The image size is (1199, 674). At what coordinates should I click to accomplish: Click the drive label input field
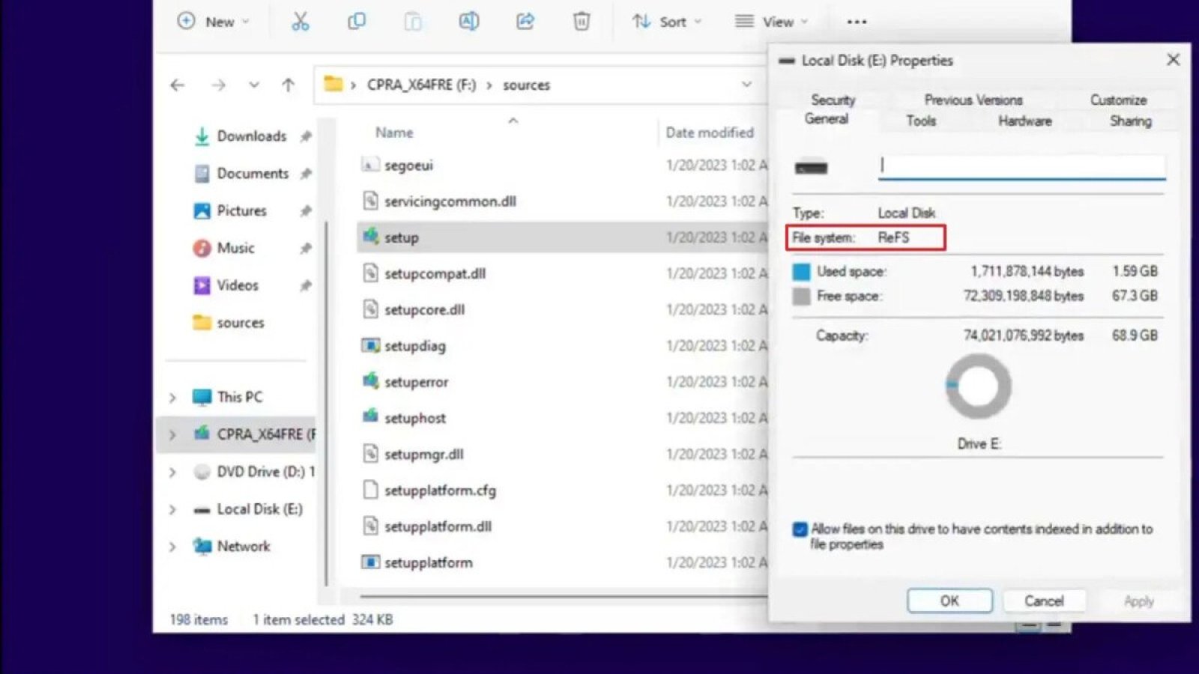point(1021,166)
